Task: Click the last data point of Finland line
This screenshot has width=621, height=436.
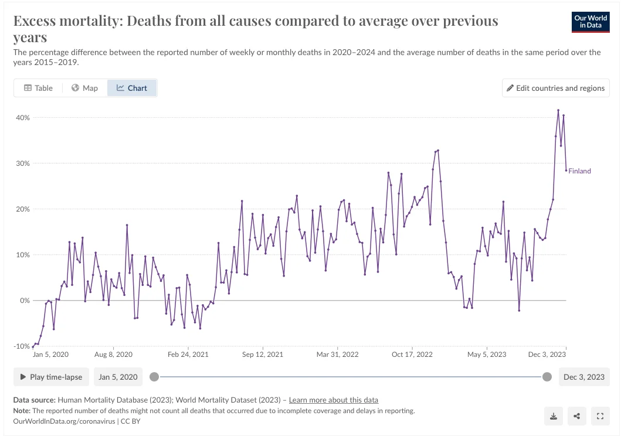Action: pos(566,171)
